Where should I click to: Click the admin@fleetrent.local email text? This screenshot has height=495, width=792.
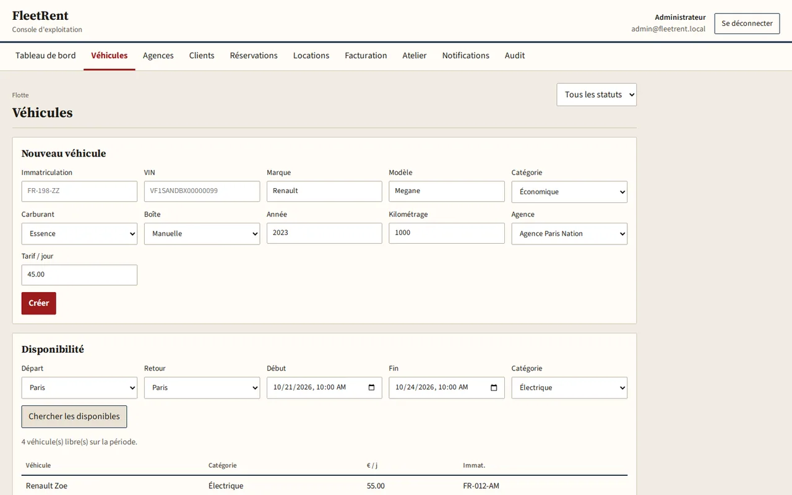tap(668, 29)
